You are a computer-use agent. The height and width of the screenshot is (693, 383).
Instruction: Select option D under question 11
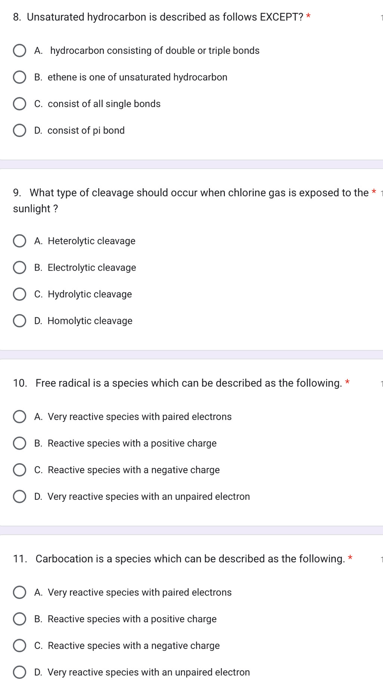coord(19,672)
